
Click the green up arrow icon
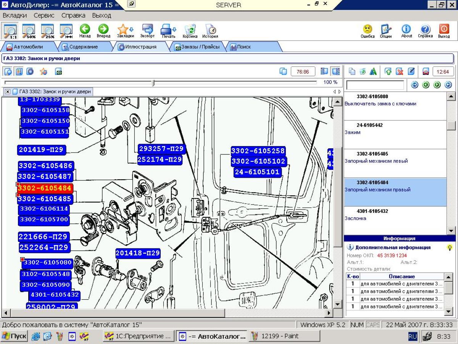pyautogui.click(x=388, y=71)
